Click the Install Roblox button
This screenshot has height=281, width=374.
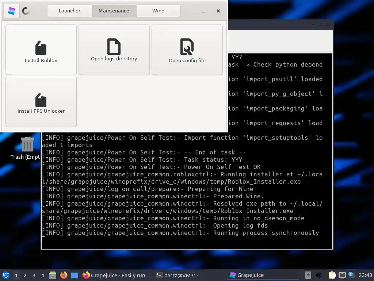coord(41,50)
